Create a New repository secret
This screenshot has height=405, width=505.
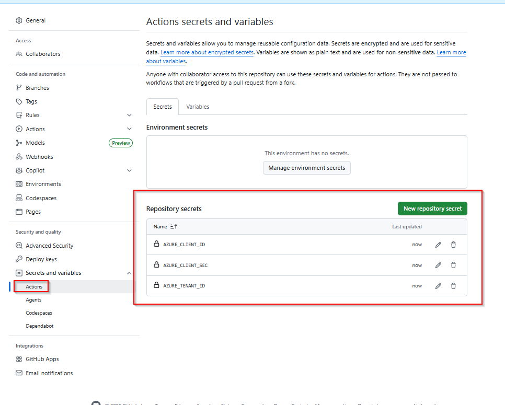tap(432, 209)
